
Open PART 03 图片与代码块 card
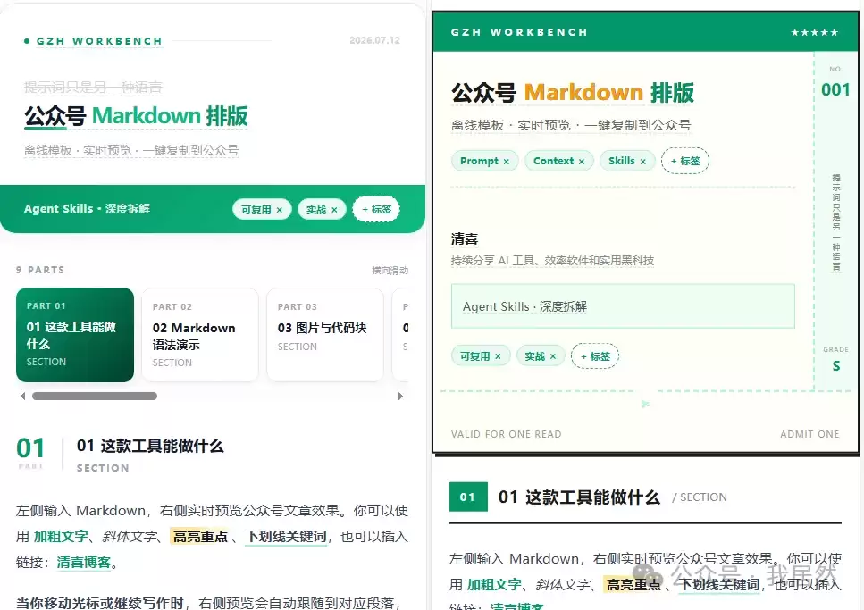(x=325, y=335)
